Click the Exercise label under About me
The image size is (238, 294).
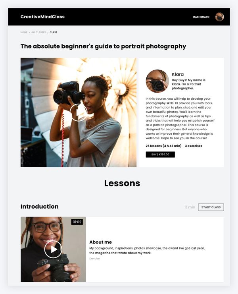pyautogui.click(x=94, y=258)
